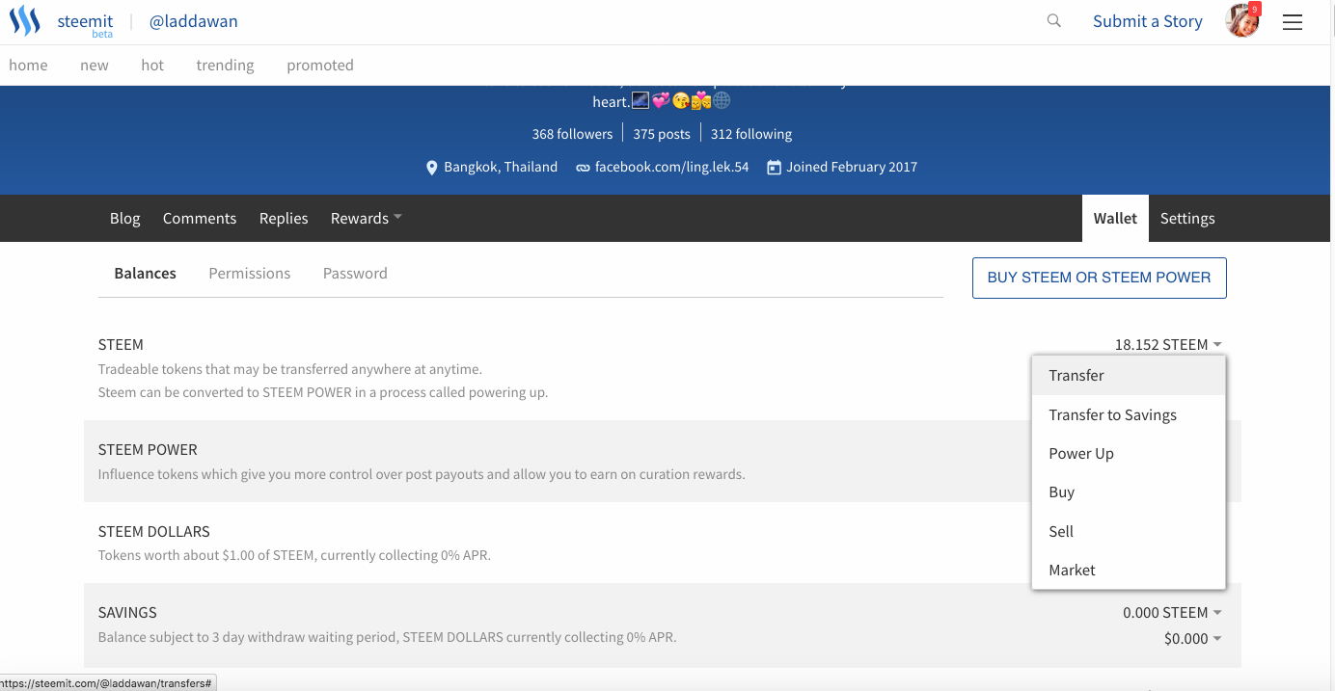Viewport: 1335px width, 691px height.
Task: Open the @laddawan profile link
Action: [x=193, y=21]
